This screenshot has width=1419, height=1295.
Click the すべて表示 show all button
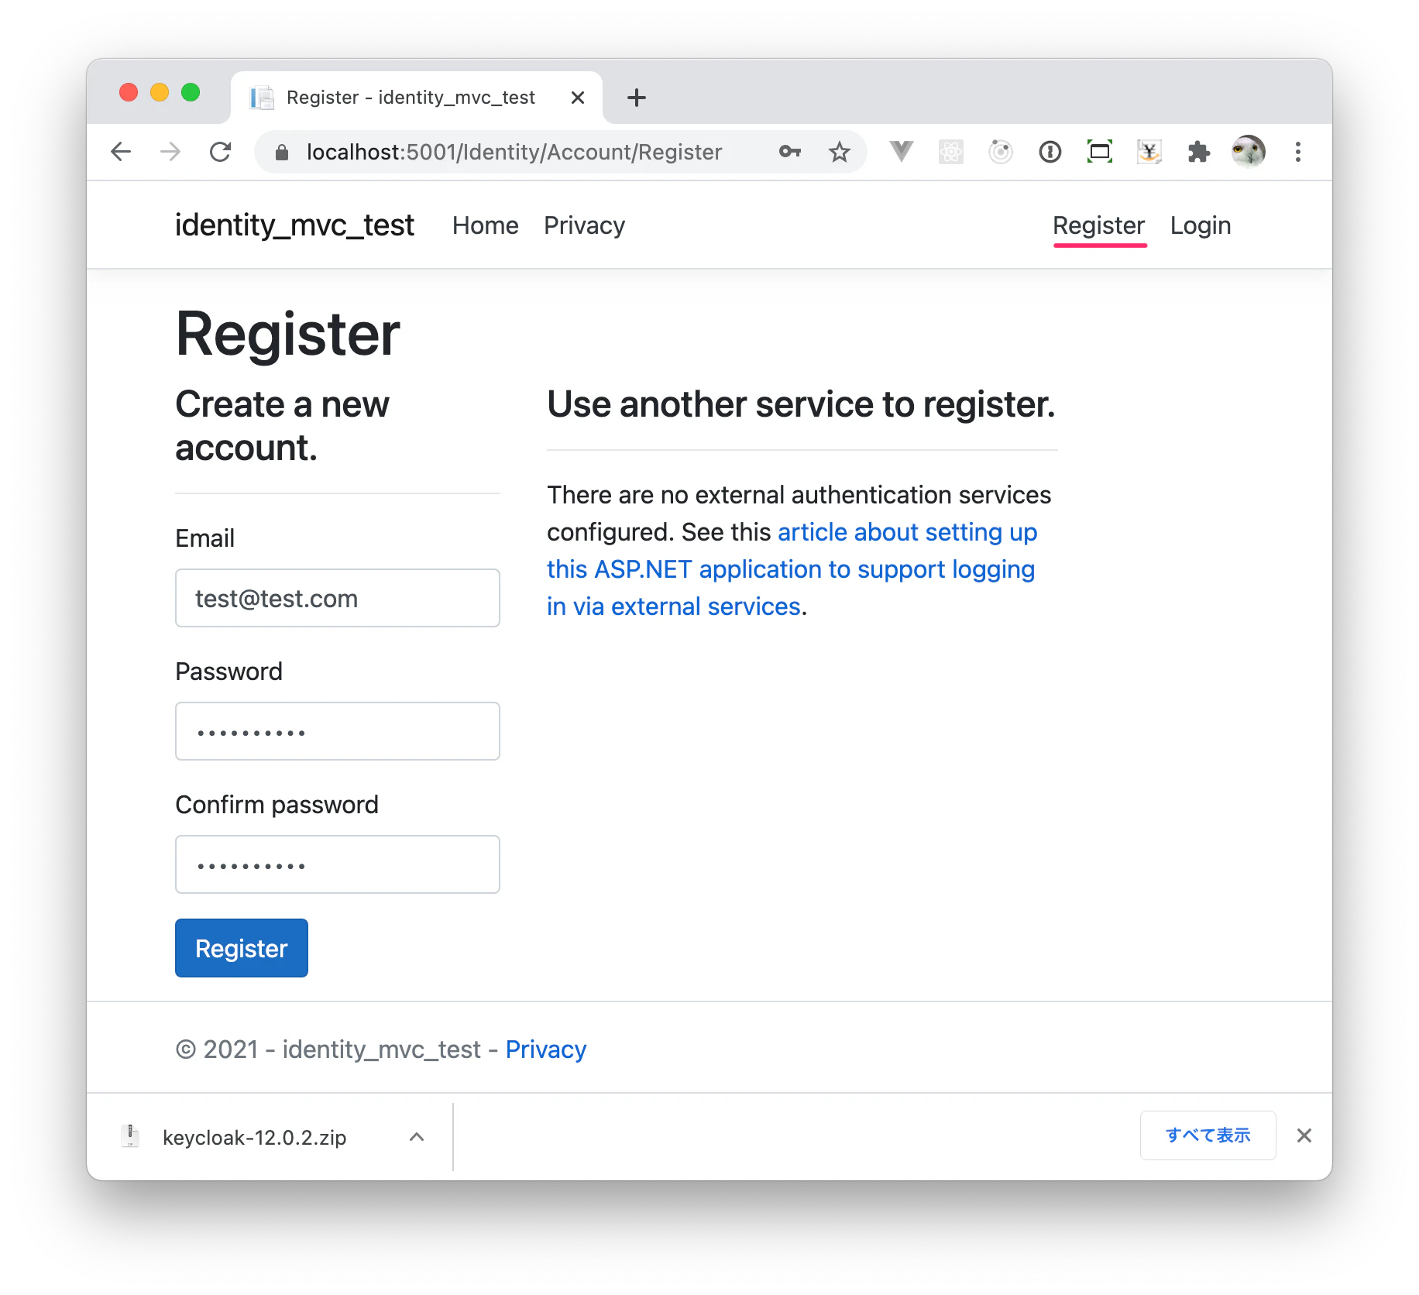1208,1135
